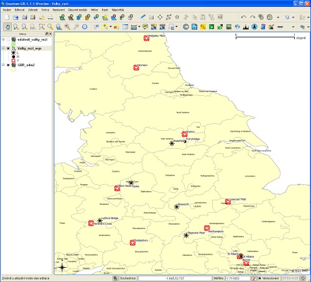The image size is (311, 282).
Task: Click the Hexham battle marker on the map
Action: coord(136,68)
